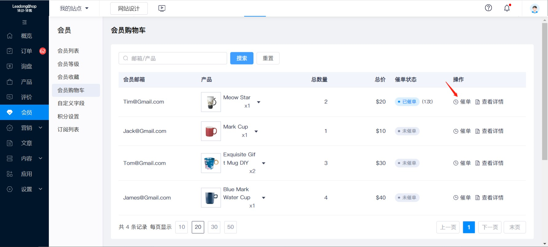Click the 未催单 tag for Jack@Gmail.com

pyautogui.click(x=407, y=131)
